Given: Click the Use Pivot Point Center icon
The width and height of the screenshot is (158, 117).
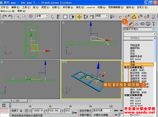Looking at the screenshot, I should [x=112, y=16].
